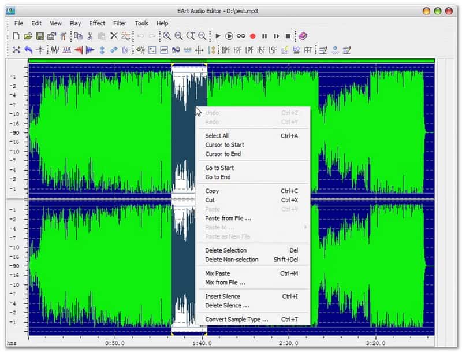Screen dimensions: 462x352
Task: Pause playback with Pause button
Action: (264, 36)
